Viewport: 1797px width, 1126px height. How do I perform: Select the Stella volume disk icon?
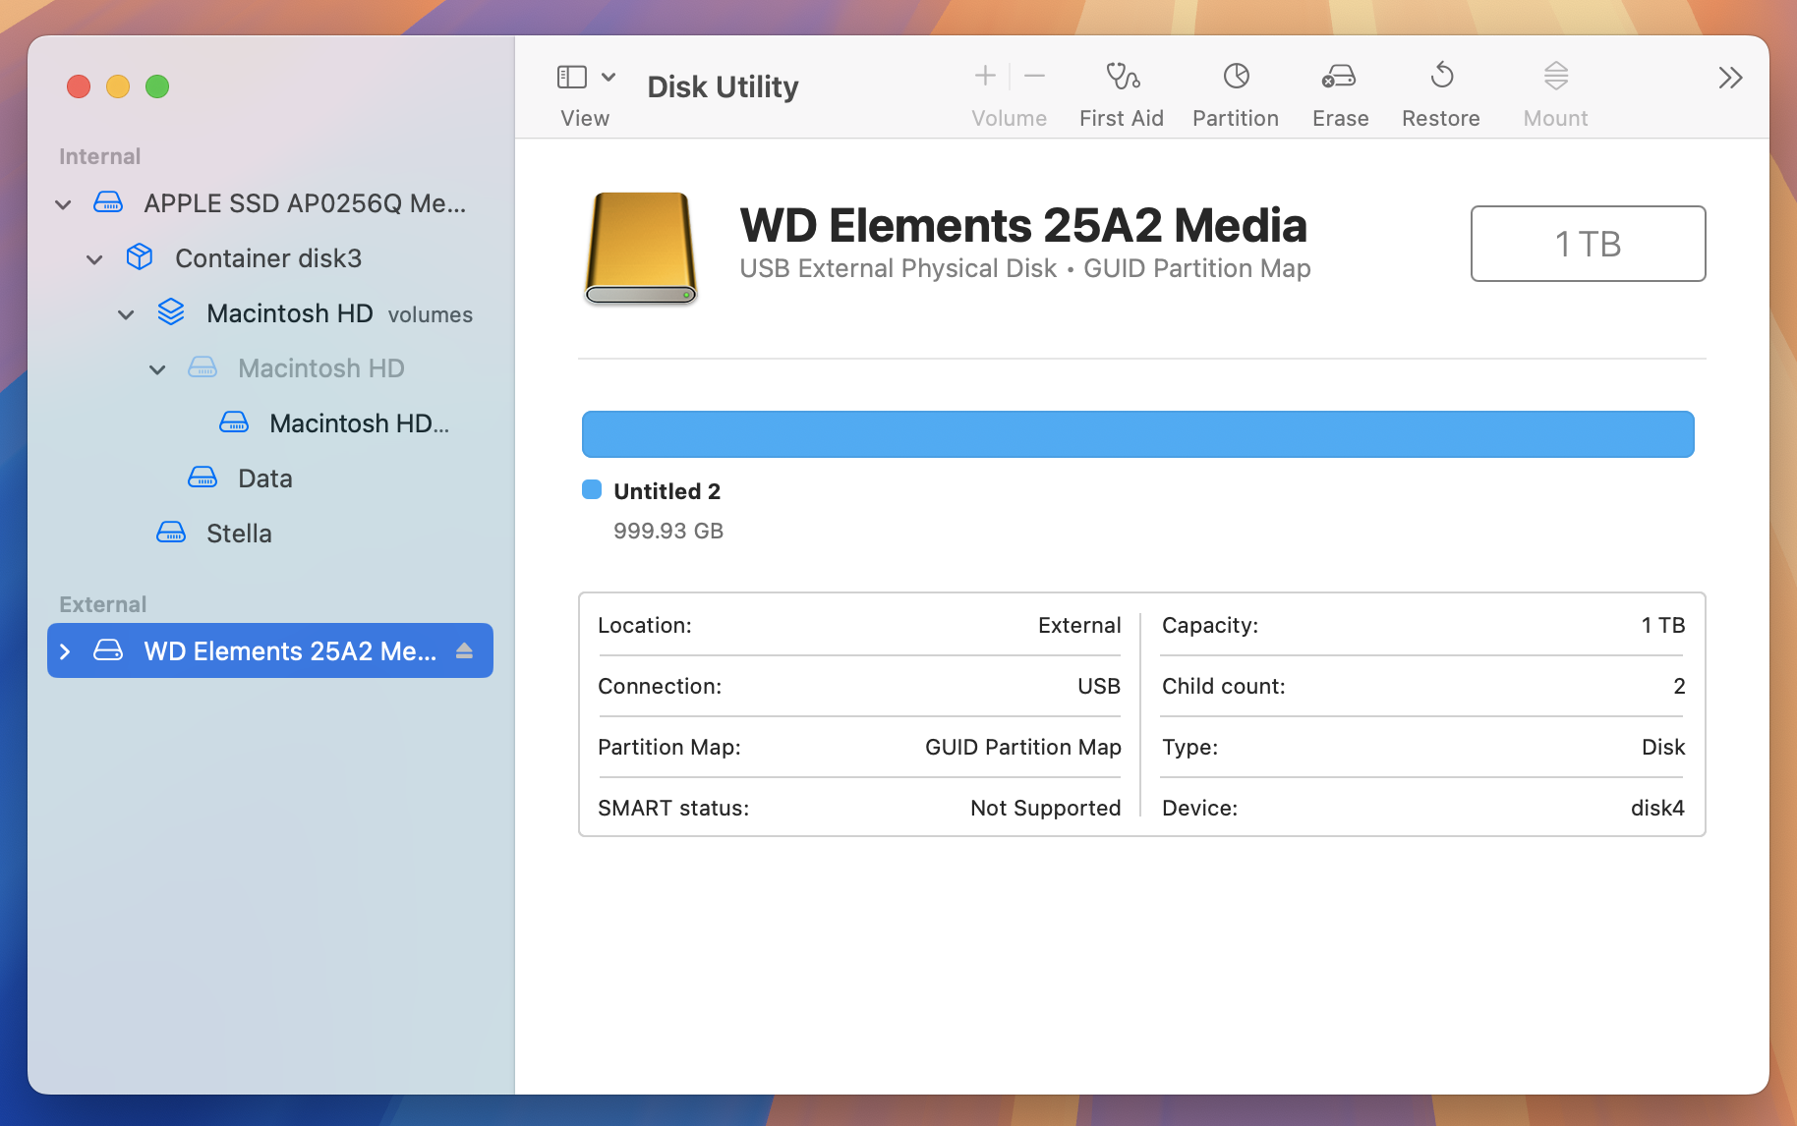171,533
